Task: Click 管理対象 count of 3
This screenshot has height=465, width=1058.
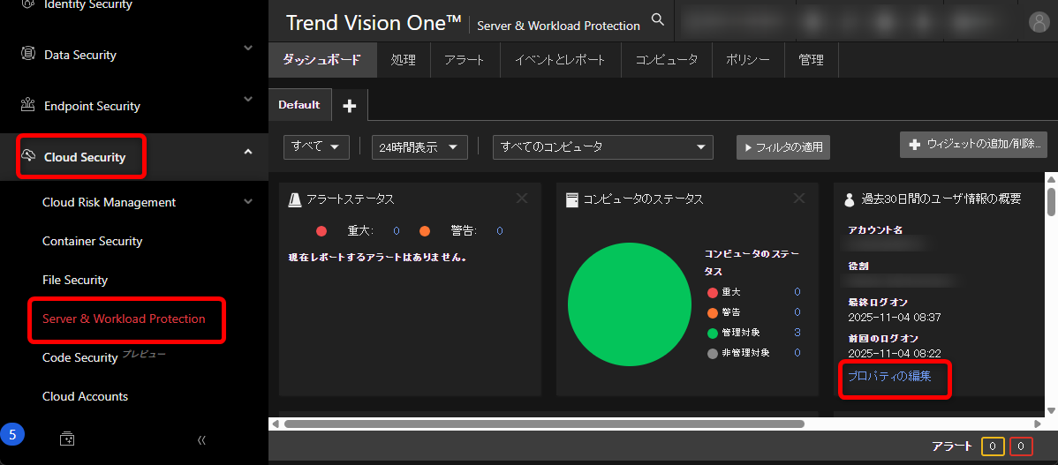Action: (x=797, y=333)
